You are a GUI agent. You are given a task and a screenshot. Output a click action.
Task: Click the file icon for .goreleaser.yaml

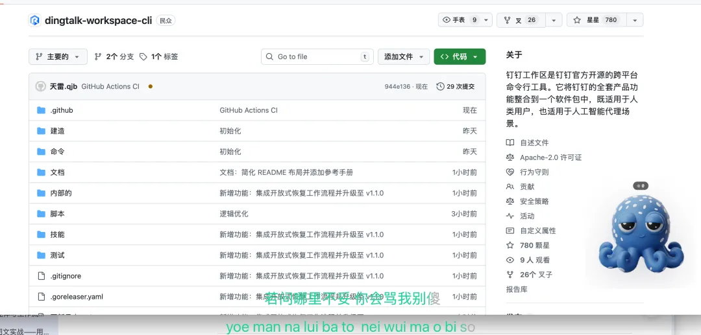click(41, 297)
